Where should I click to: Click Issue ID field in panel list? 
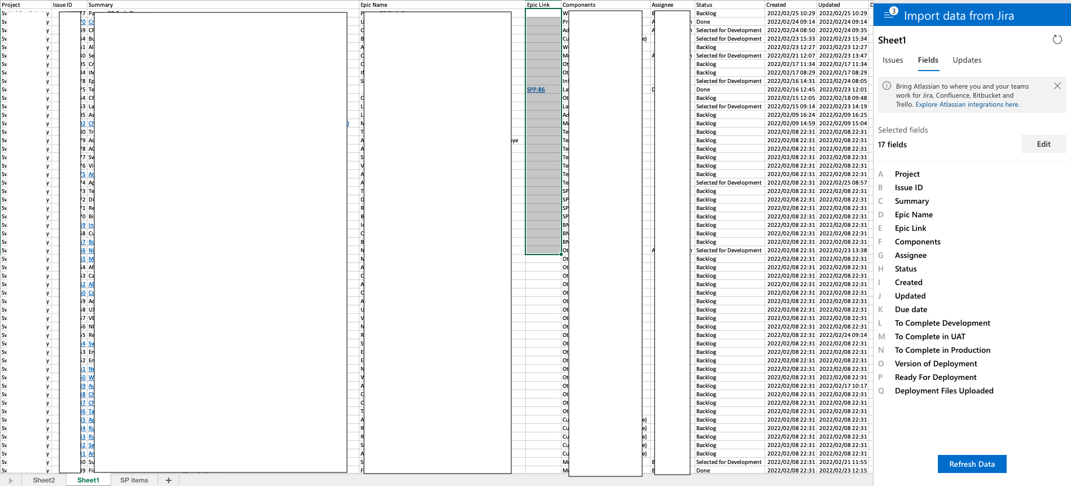(908, 187)
